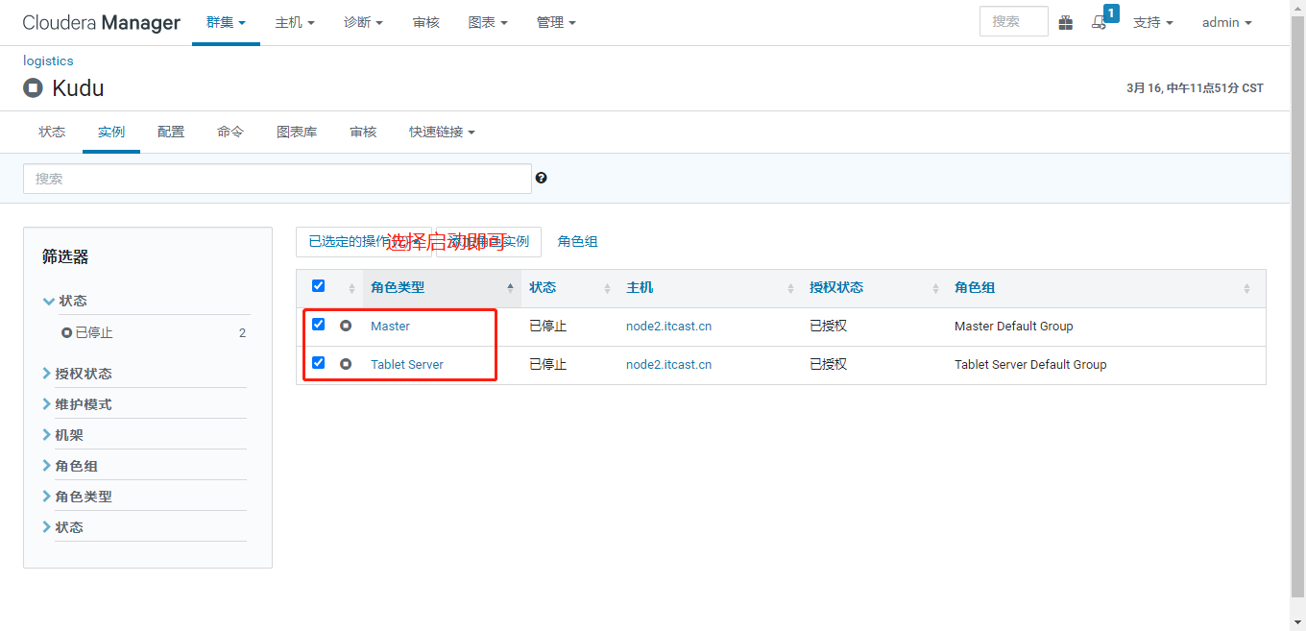Open the gift parcel icon in top bar
This screenshot has width=1306, height=631.
[1066, 22]
